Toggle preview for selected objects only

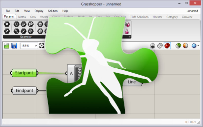click(x=178, y=46)
